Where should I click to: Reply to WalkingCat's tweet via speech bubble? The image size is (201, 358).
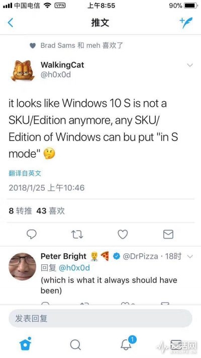pyautogui.click(x=32, y=234)
